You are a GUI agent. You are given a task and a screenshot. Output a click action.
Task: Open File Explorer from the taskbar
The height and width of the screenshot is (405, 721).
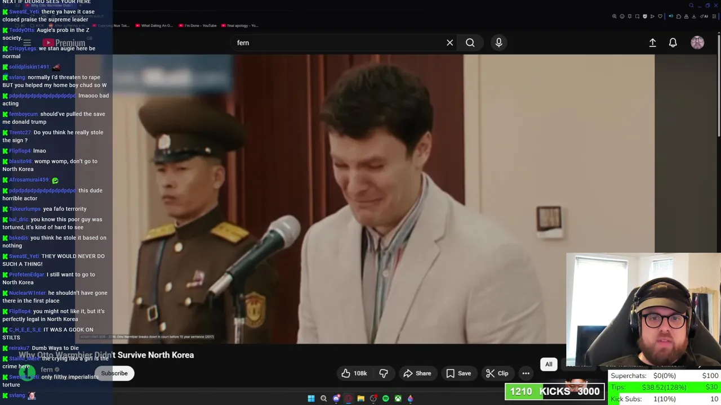[361, 398]
